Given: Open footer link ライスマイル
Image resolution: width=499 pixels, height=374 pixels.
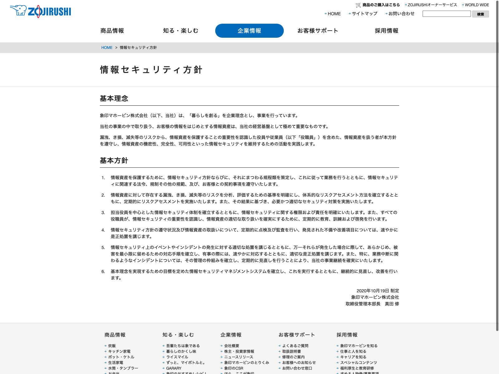Looking at the screenshot, I should 177,357.
